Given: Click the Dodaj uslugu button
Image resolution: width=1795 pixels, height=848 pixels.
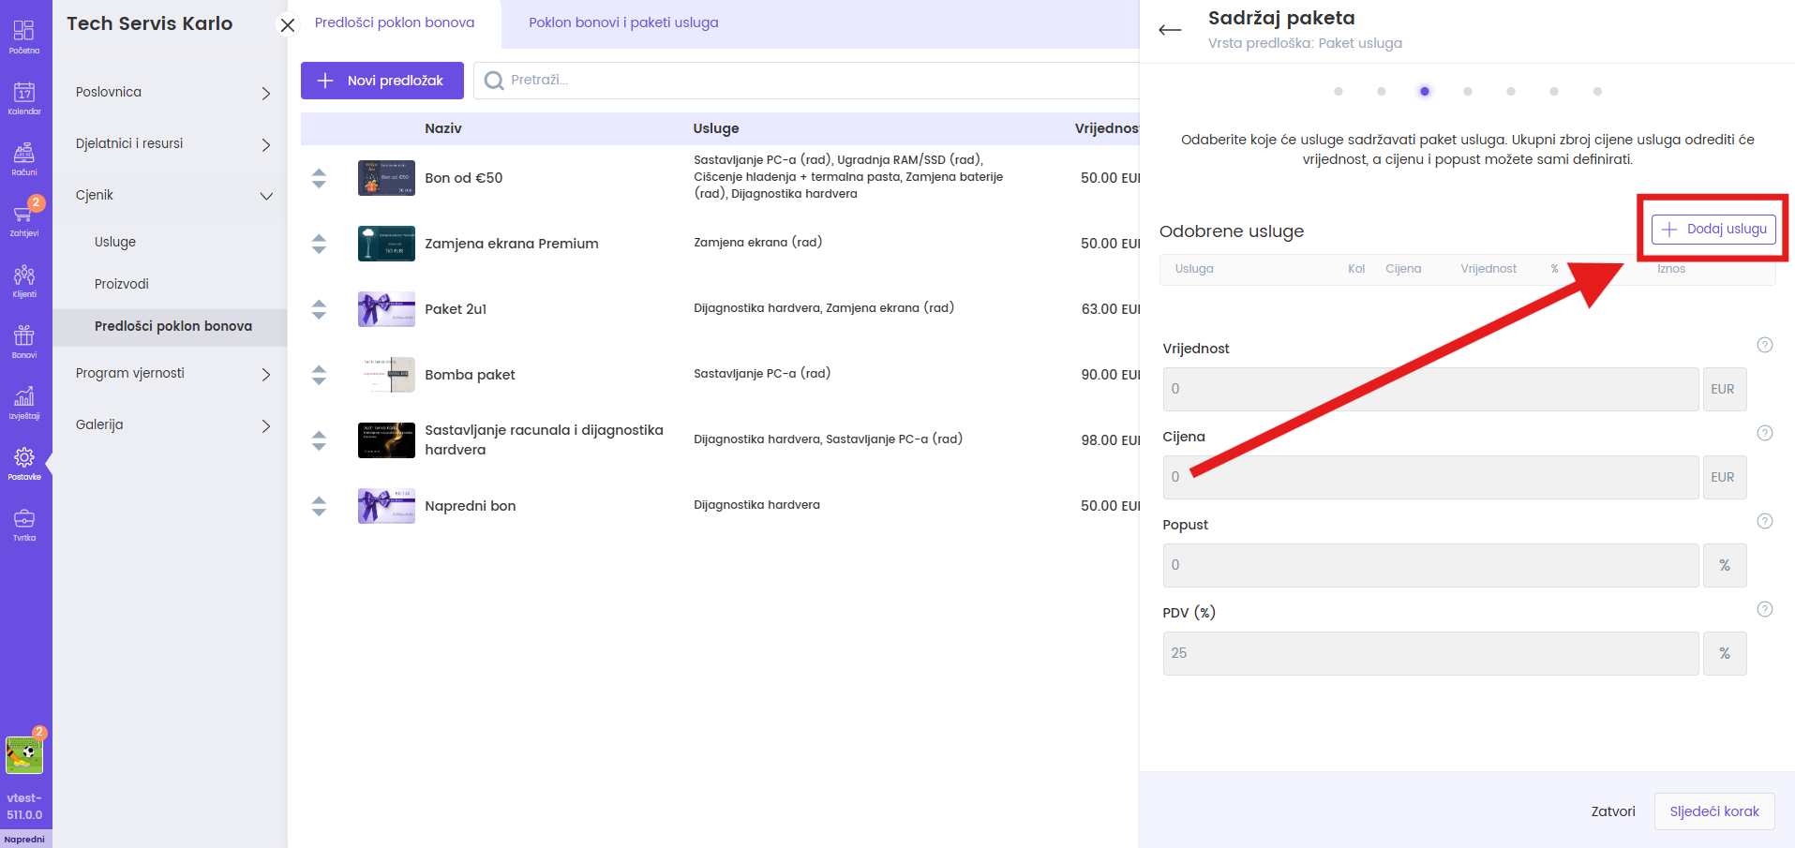Looking at the screenshot, I should click(x=1713, y=230).
